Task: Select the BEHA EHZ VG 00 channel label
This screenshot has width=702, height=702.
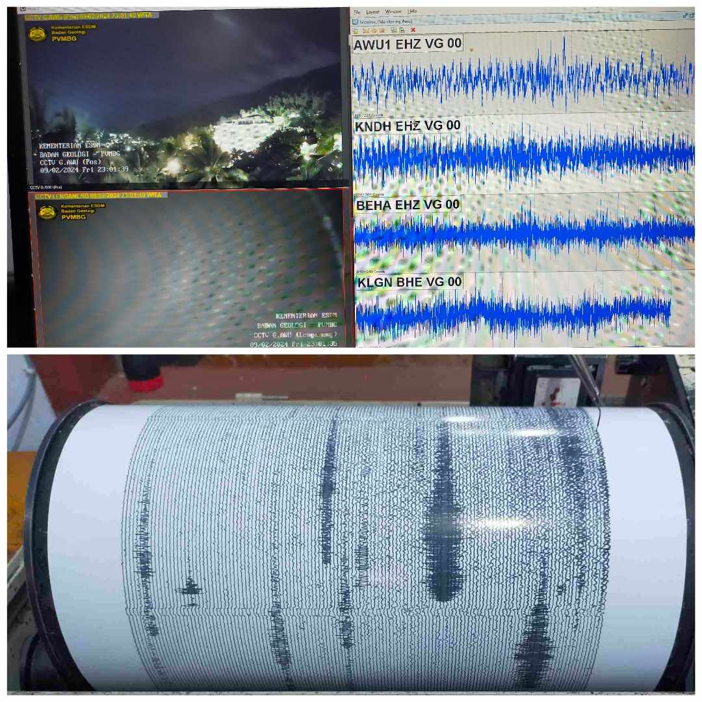Action: (408, 205)
